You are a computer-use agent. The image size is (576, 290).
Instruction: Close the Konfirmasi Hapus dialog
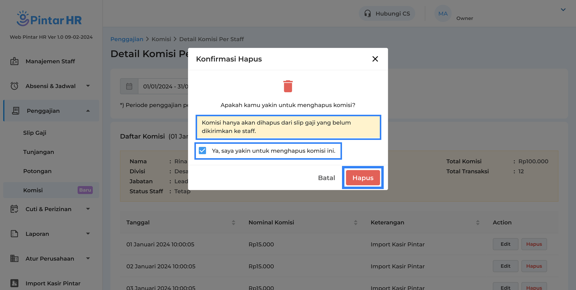(375, 59)
